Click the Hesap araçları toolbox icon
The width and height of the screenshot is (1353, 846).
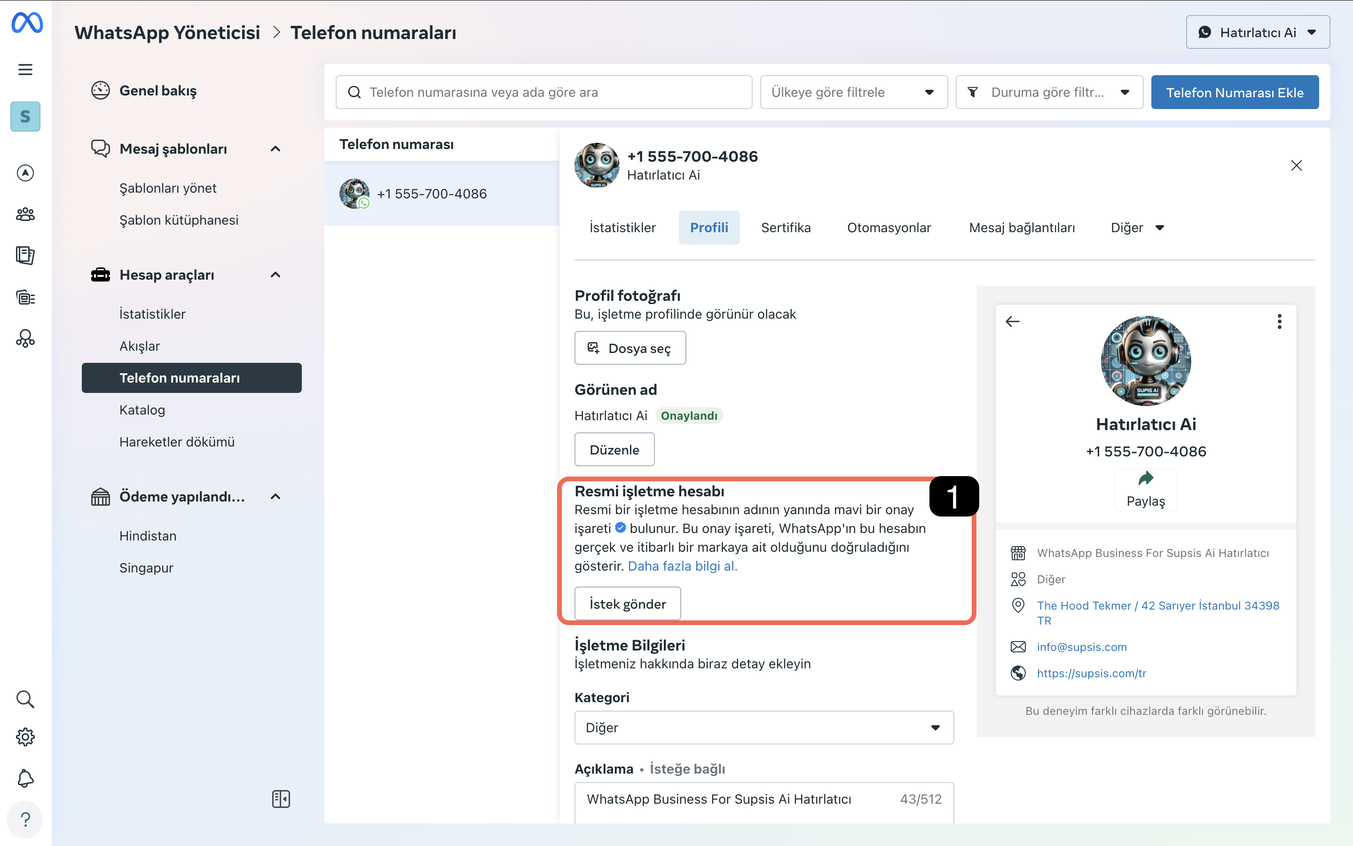click(101, 275)
